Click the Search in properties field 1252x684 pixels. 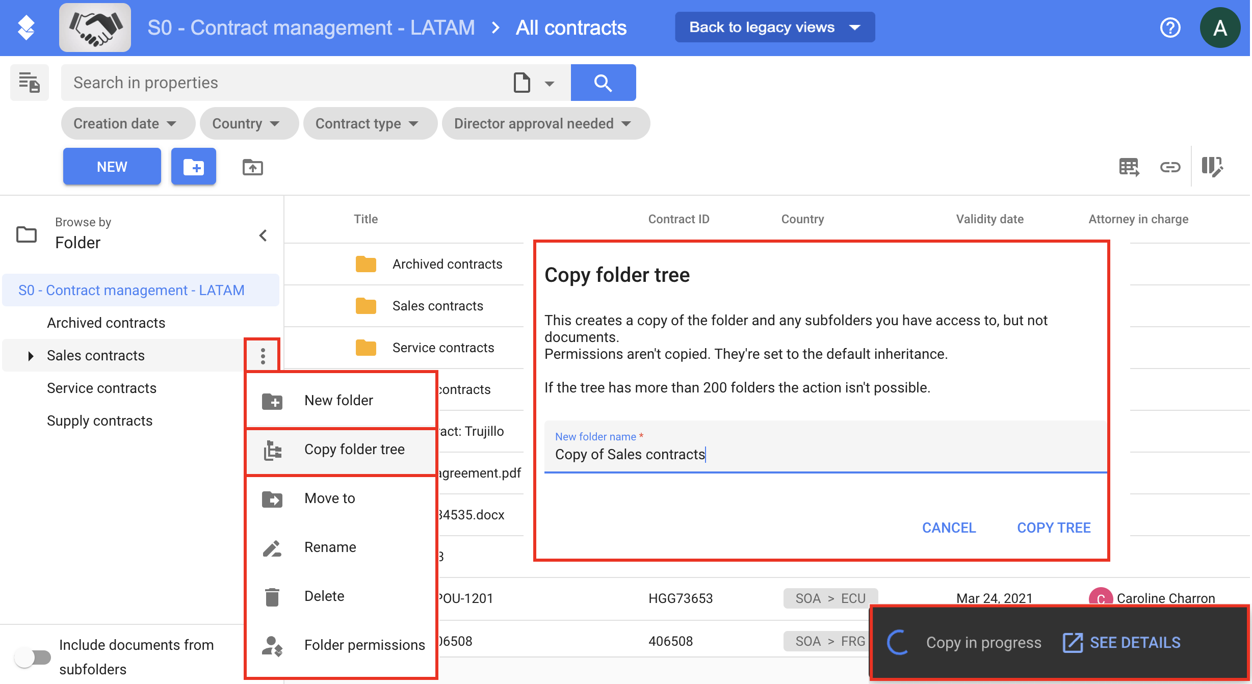tap(285, 83)
